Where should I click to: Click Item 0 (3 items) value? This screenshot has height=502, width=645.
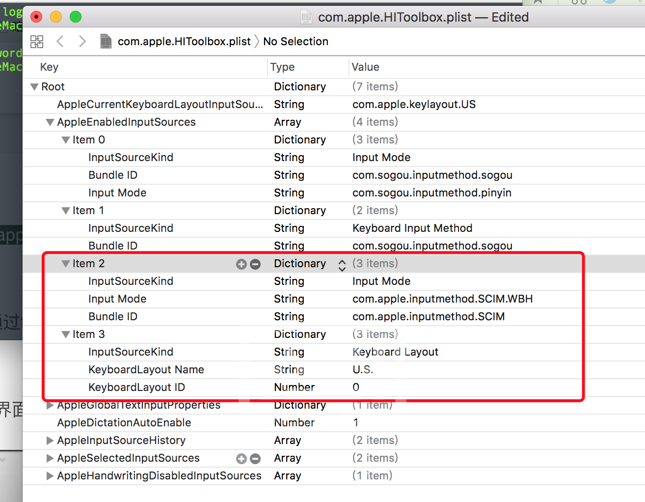[375, 139]
